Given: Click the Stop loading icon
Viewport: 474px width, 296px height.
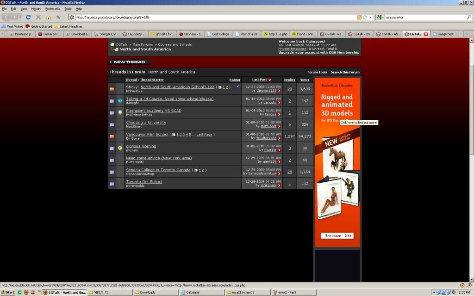Looking at the screenshot, I should pos(38,17).
